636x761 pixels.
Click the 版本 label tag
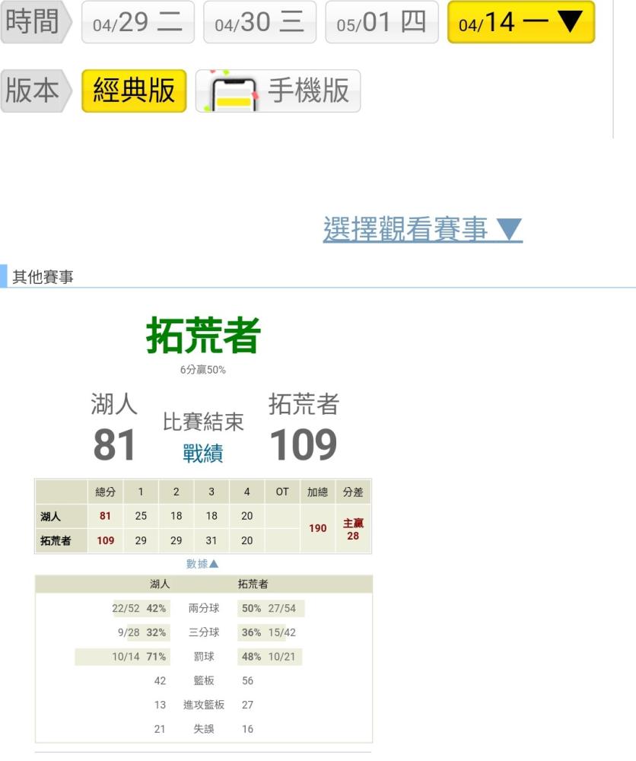(x=36, y=91)
